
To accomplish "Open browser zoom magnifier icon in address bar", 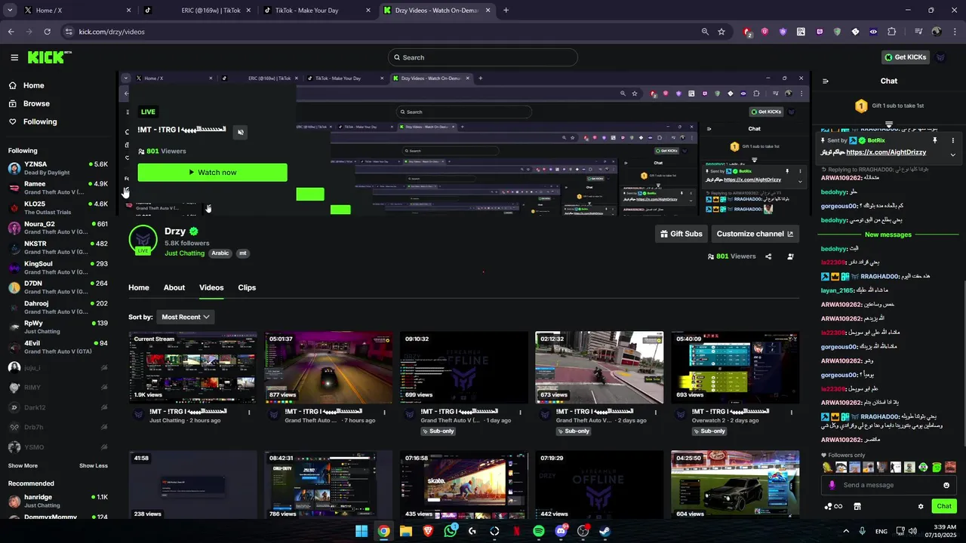I will [705, 32].
